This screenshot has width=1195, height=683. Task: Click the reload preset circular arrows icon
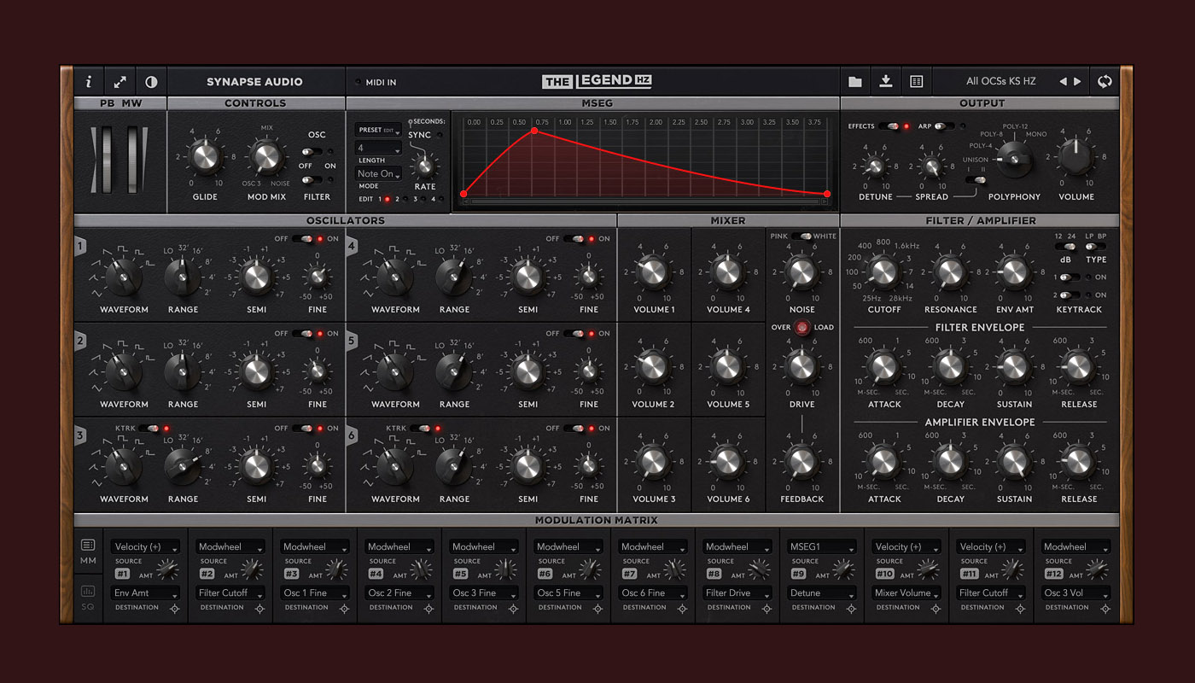click(1105, 81)
